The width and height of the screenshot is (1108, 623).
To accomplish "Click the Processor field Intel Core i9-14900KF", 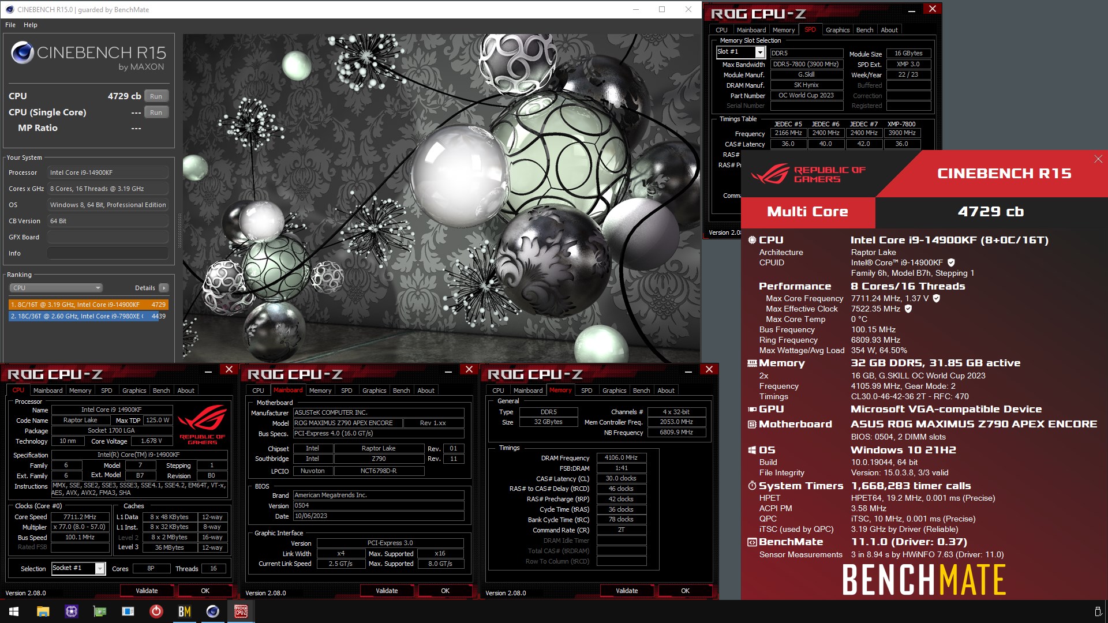I will (x=108, y=172).
